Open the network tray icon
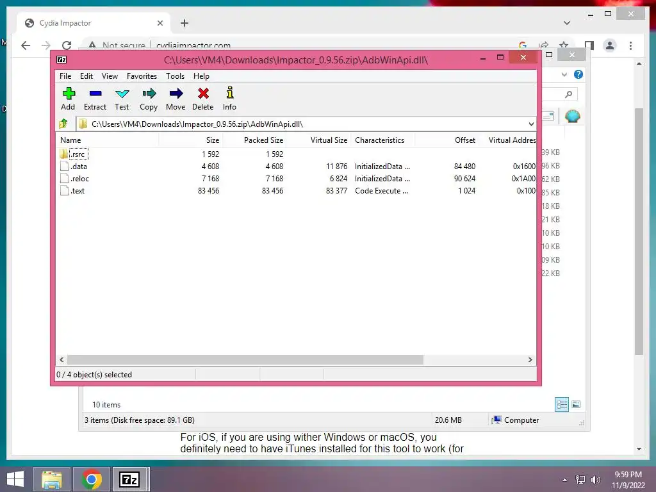Screen dimensions: 656x492 pyautogui.click(x=580, y=480)
